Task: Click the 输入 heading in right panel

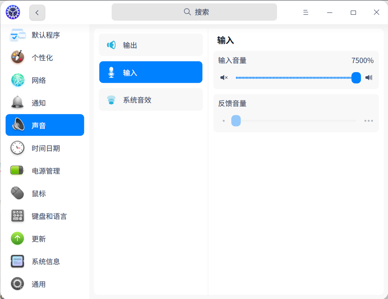Action: coord(226,40)
